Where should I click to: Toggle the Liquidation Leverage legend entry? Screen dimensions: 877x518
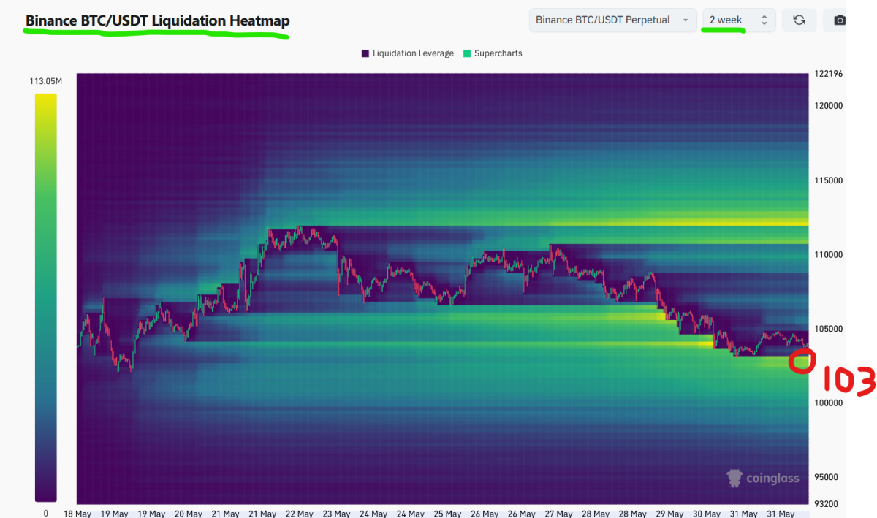(407, 53)
